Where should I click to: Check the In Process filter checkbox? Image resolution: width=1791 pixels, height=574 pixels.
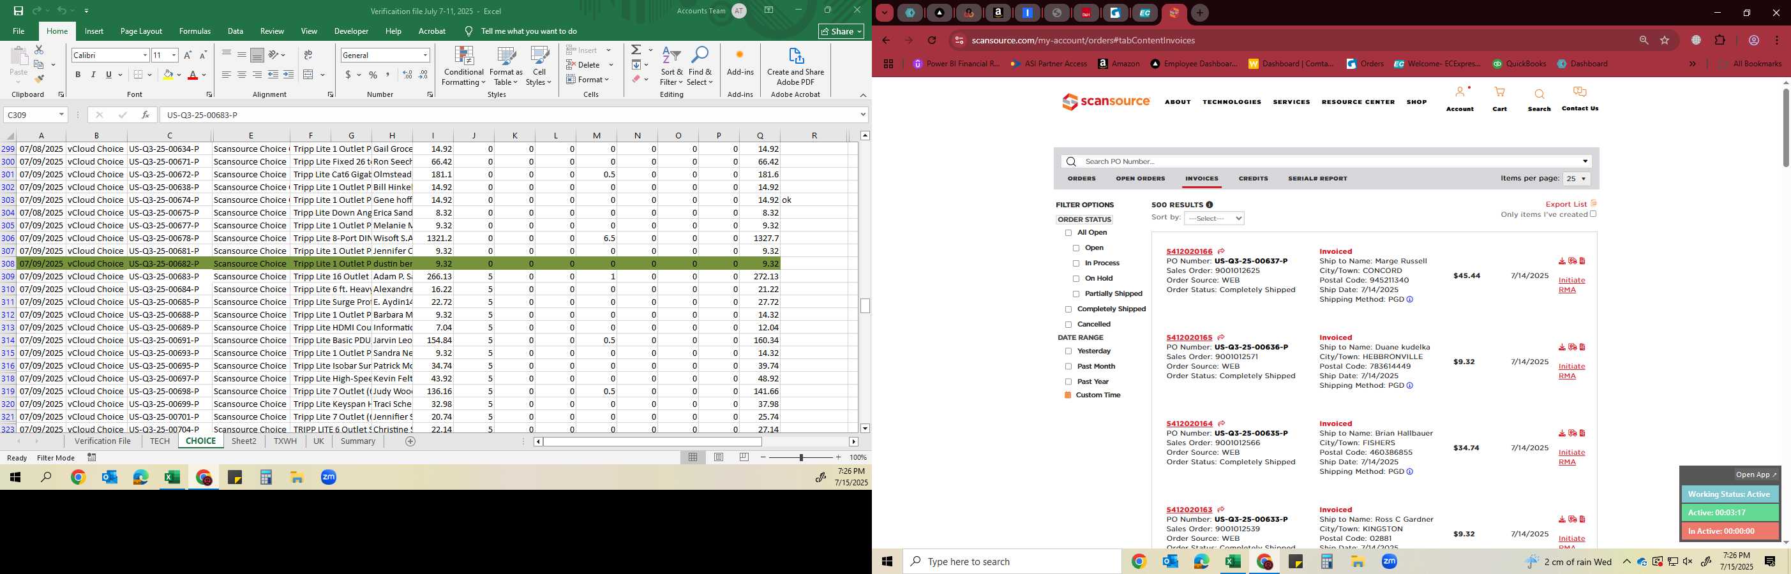pos(1076,263)
